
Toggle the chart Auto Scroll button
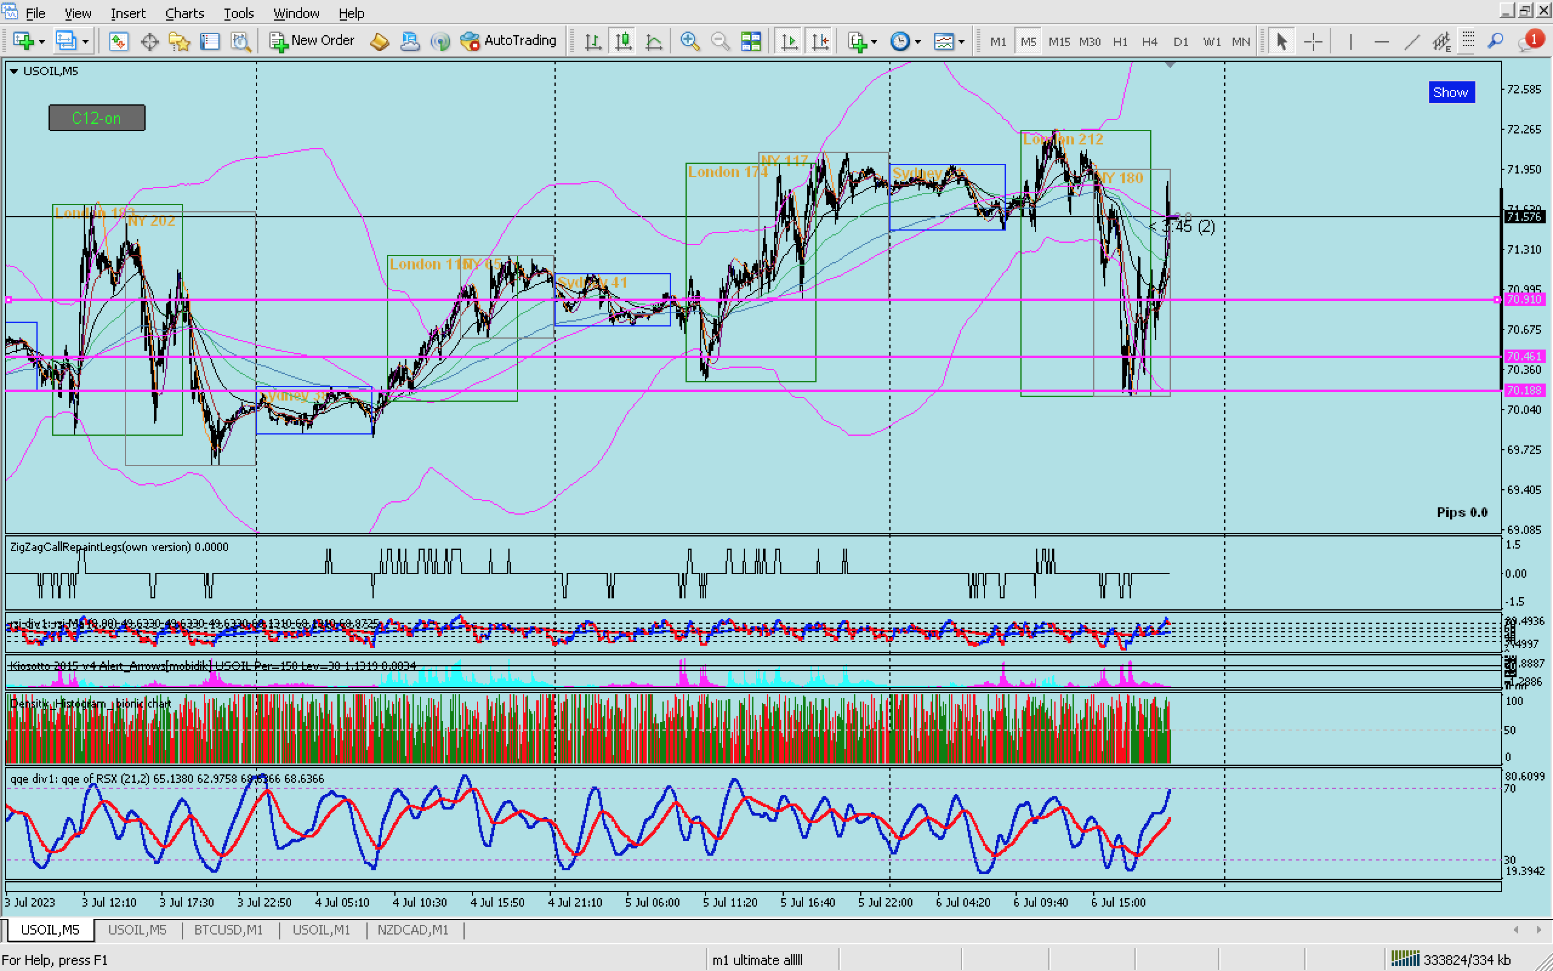789,42
